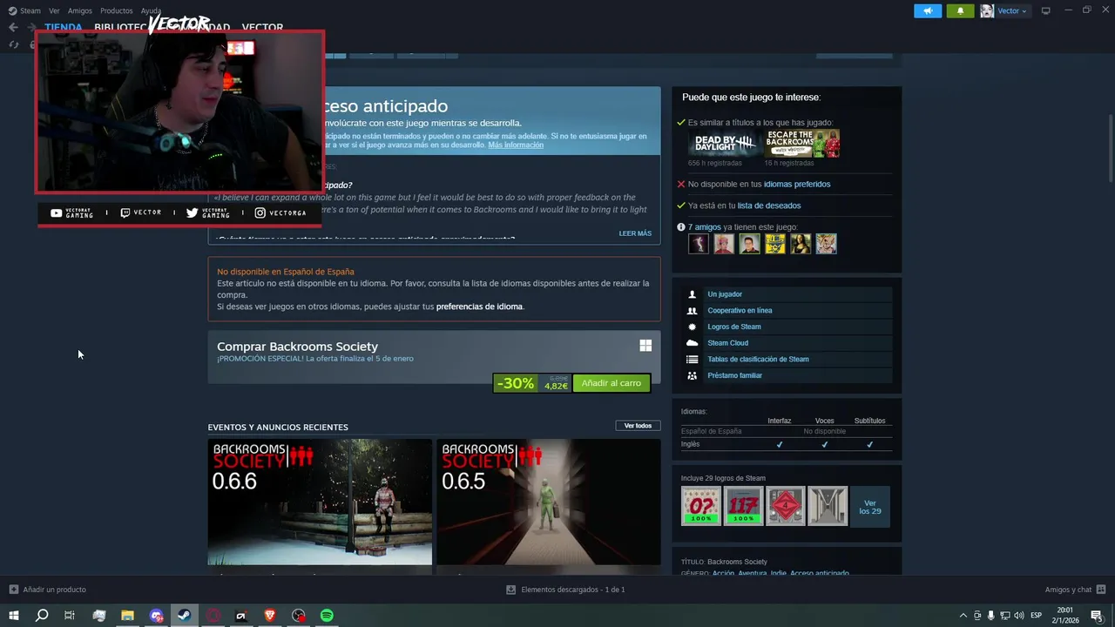Image resolution: width=1115 pixels, height=627 pixels.
Task: Follow the Más información link
Action: [516, 145]
